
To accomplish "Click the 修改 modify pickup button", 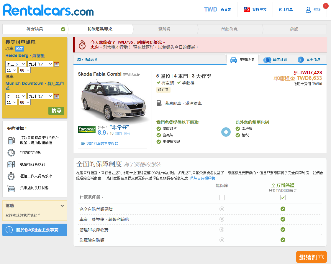I will (19, 49).
